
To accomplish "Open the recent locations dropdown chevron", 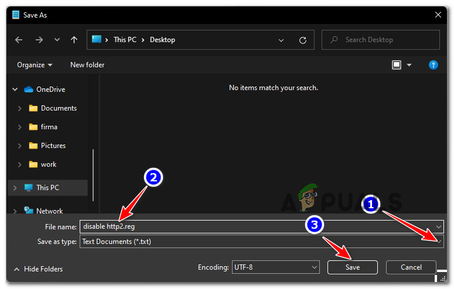I will (57, 40).
